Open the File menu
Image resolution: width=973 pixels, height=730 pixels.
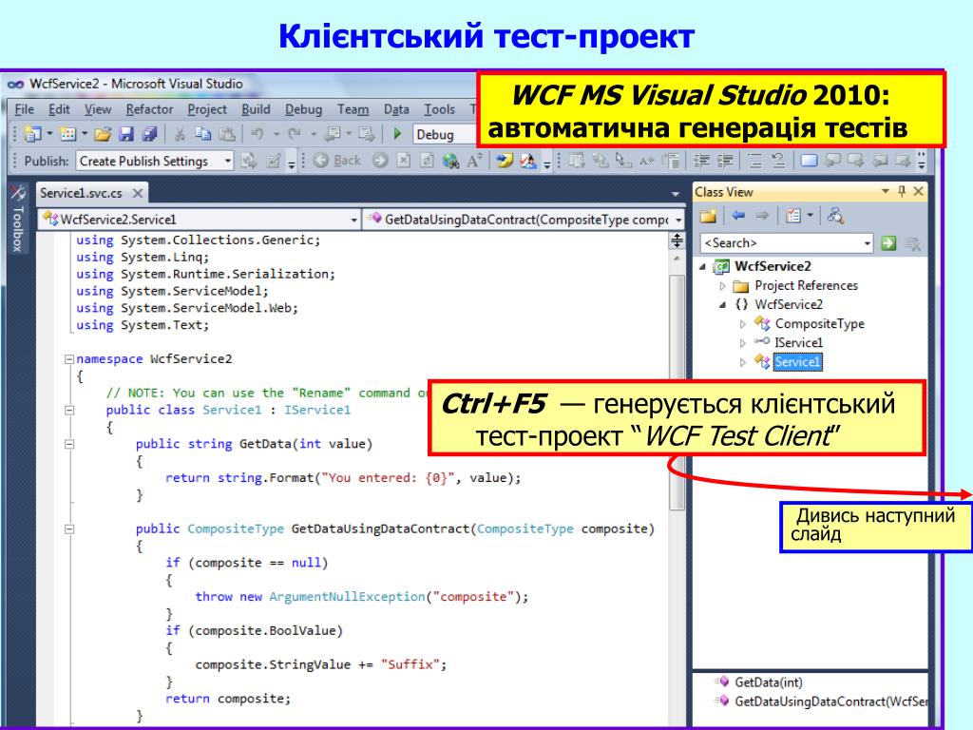[x=24, y=109]
